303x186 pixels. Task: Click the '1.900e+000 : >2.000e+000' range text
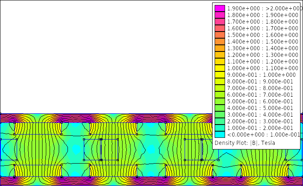[x=265, y=8]
